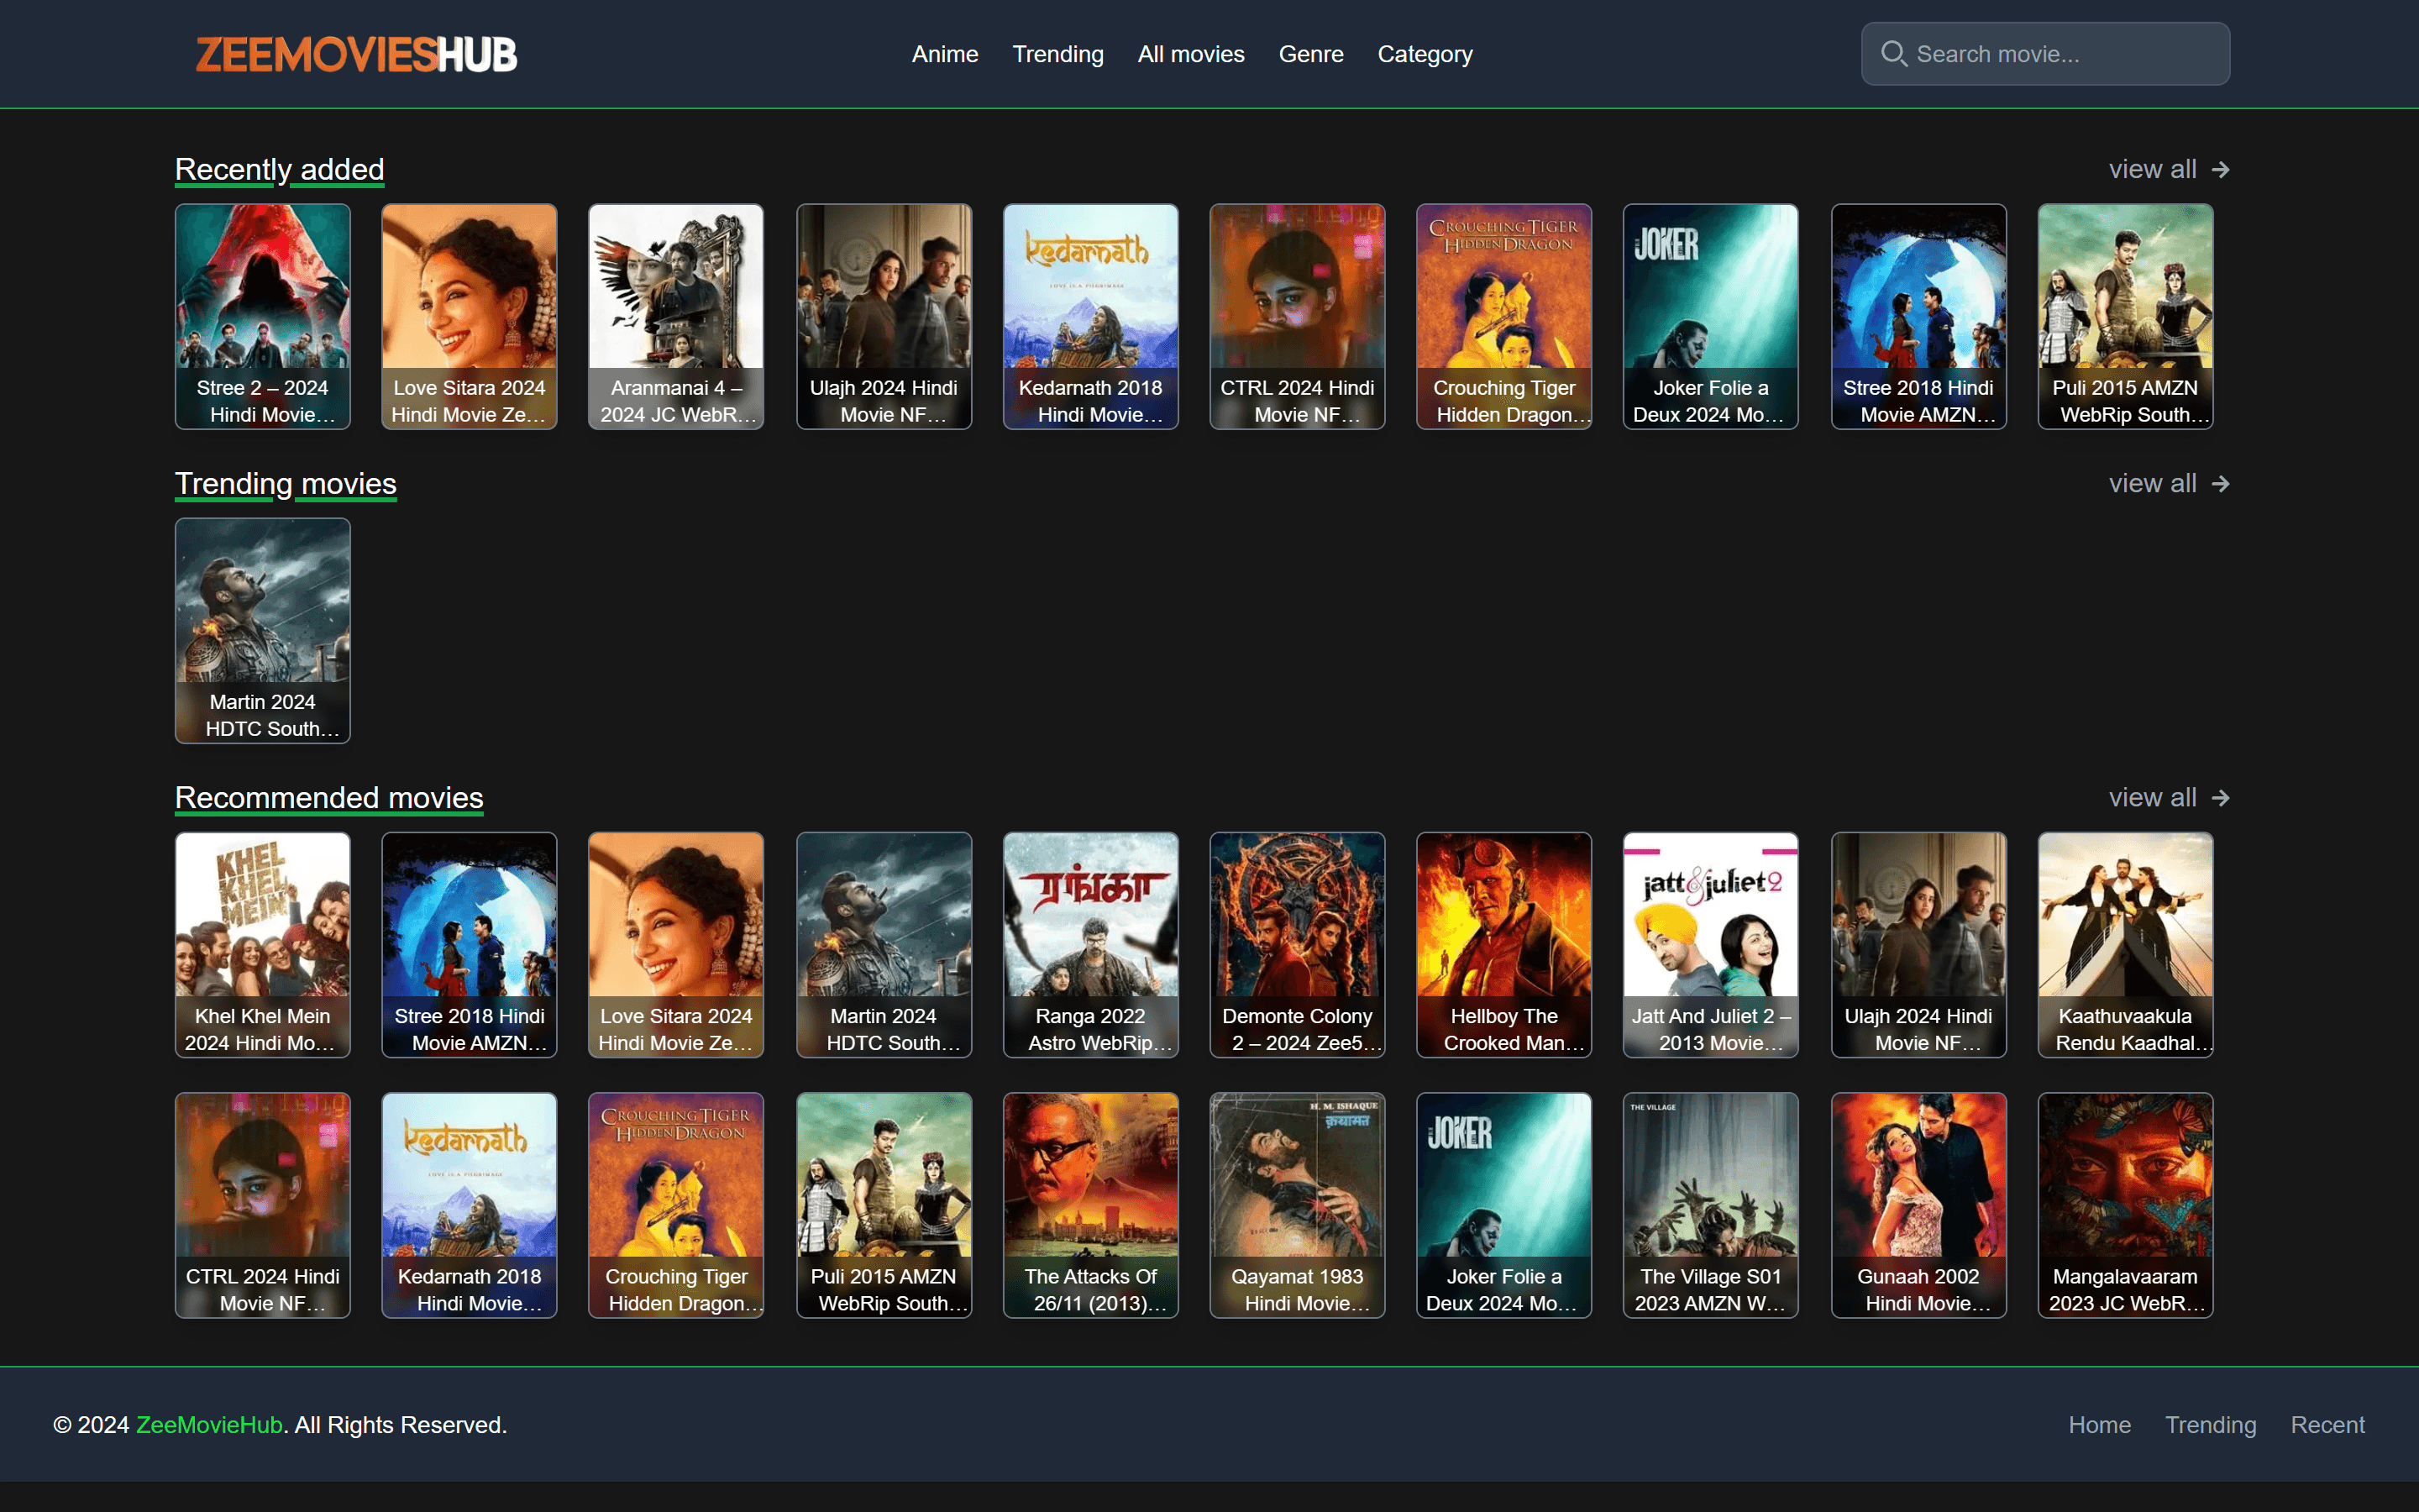Viewport: 2419px width, 1512px height.
Task: Click the search magnifier icon
Action: click(x=1895, y=53)
